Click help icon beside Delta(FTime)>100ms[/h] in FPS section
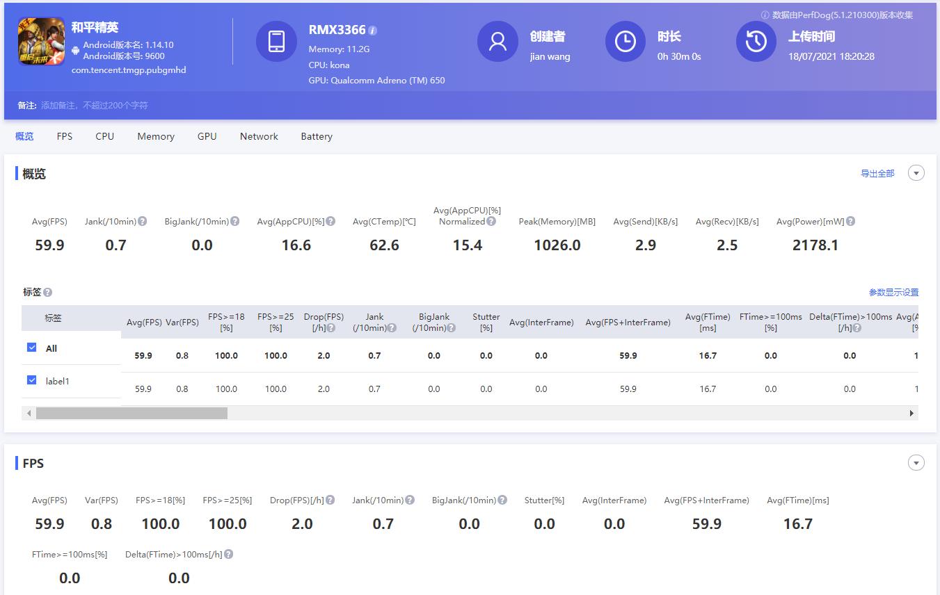The image size is (940, 595). (x=229, y=555)
